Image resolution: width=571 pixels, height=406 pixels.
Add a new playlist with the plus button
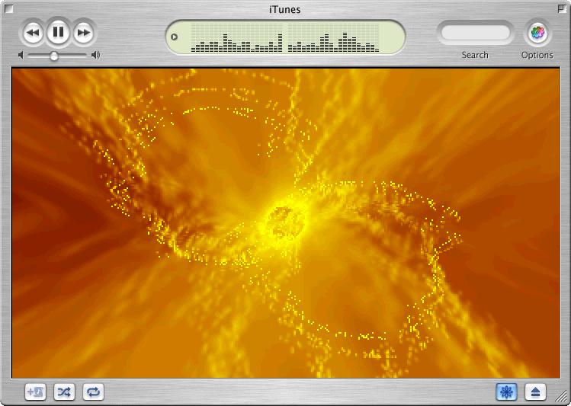[35, 392]
